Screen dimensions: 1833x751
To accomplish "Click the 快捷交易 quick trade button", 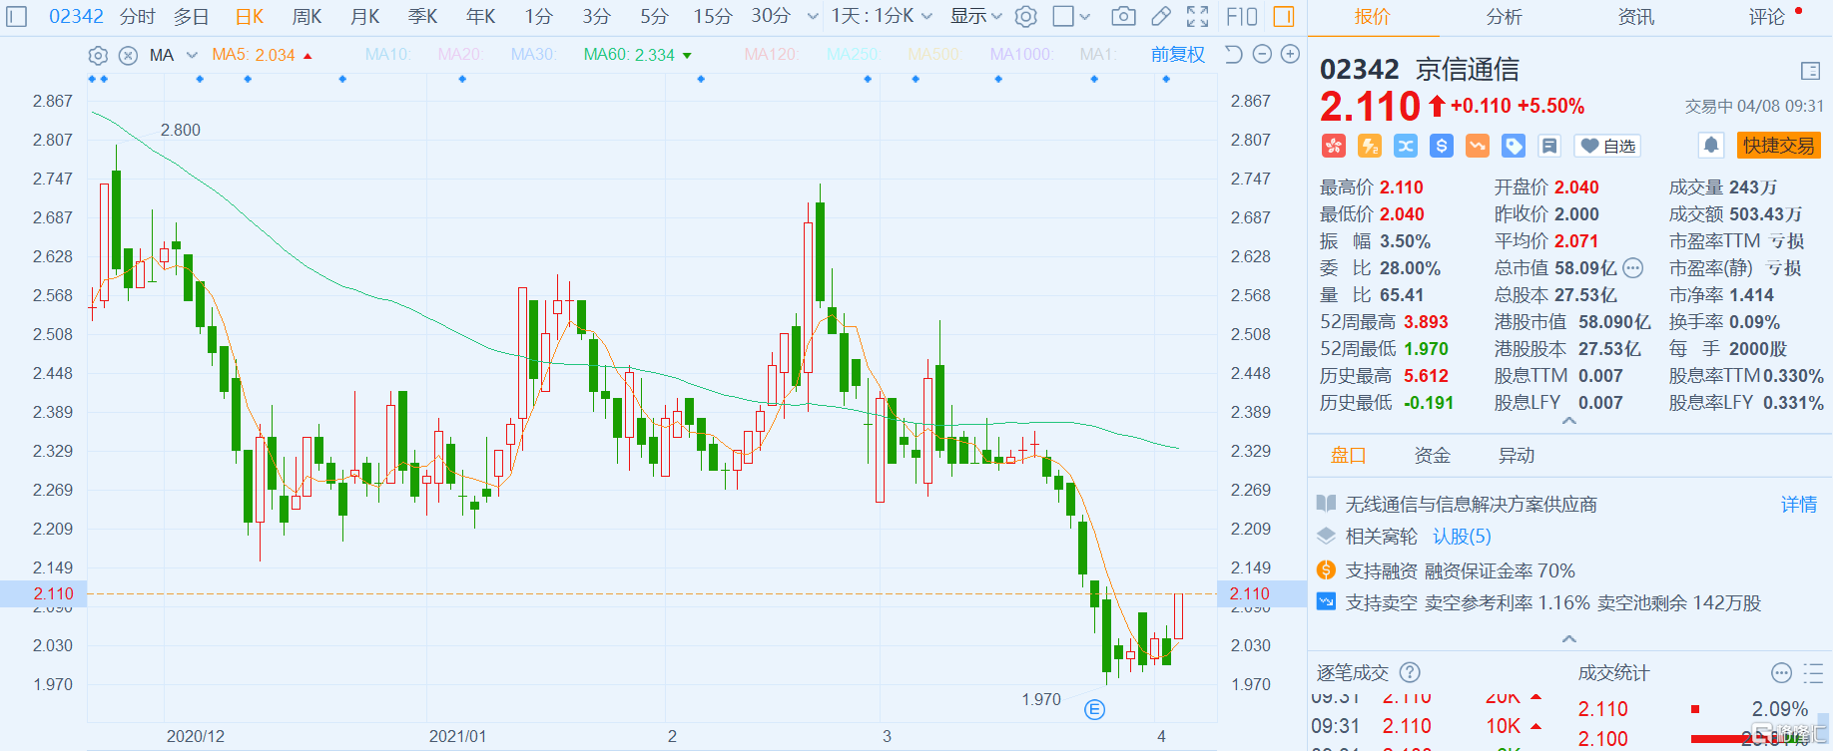I will pos(1778,146).
